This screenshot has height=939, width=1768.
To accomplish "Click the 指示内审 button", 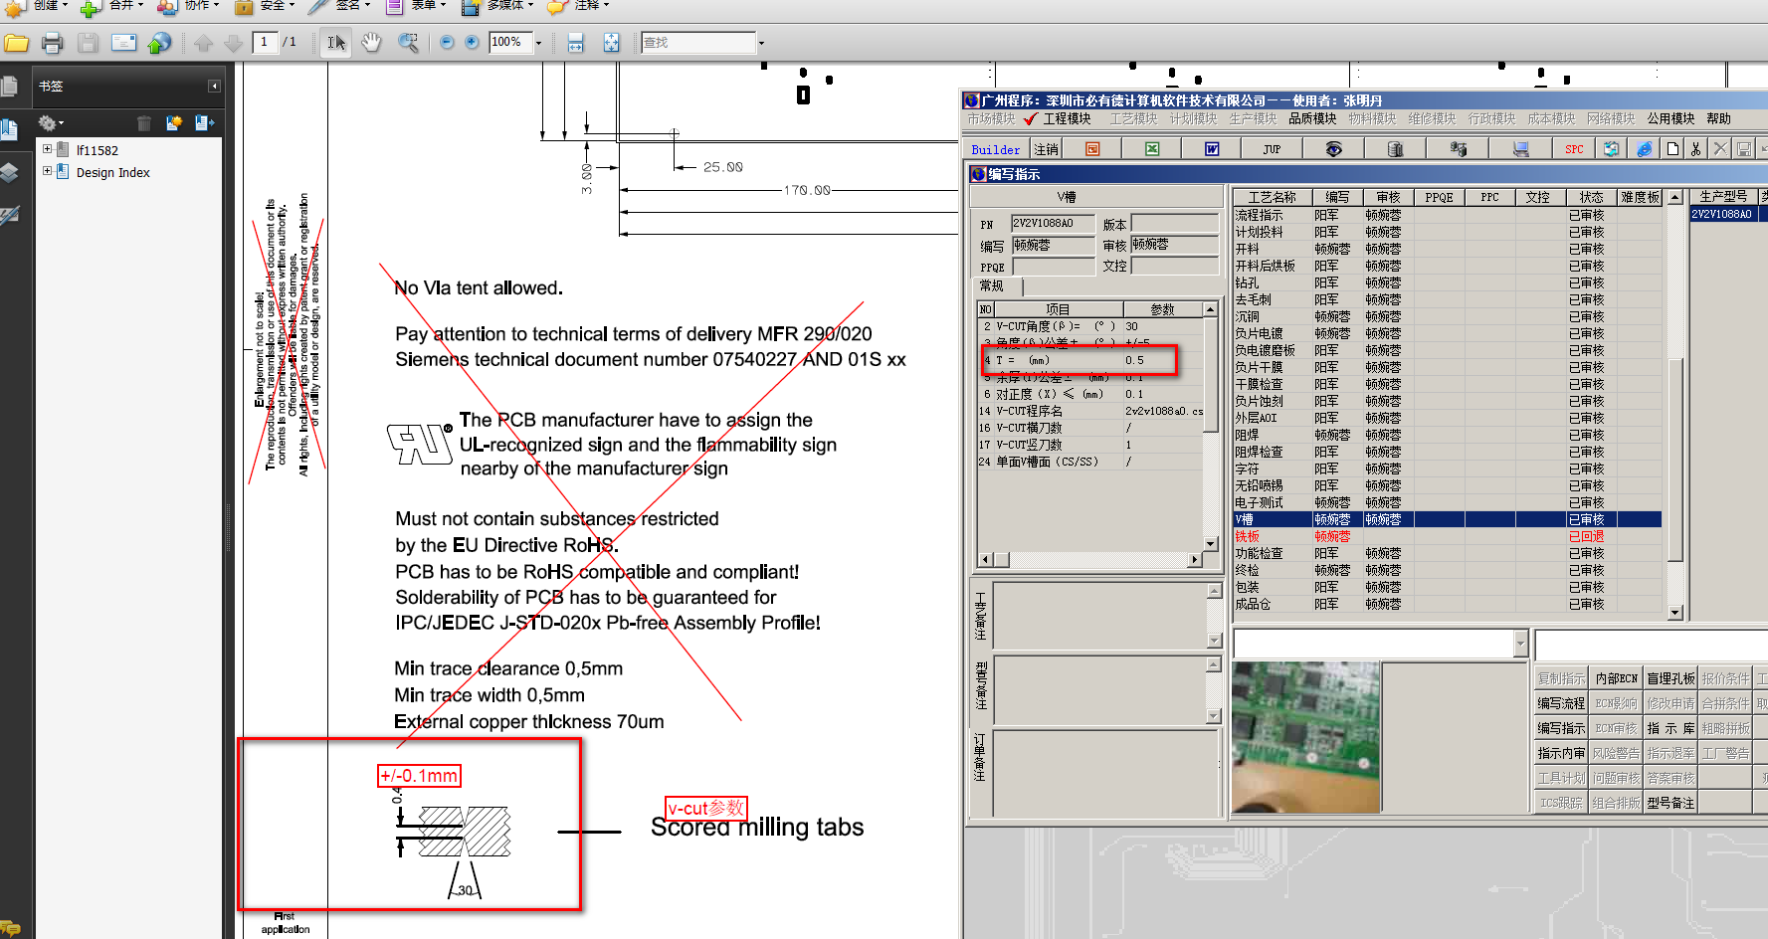I will point(1561,753).
